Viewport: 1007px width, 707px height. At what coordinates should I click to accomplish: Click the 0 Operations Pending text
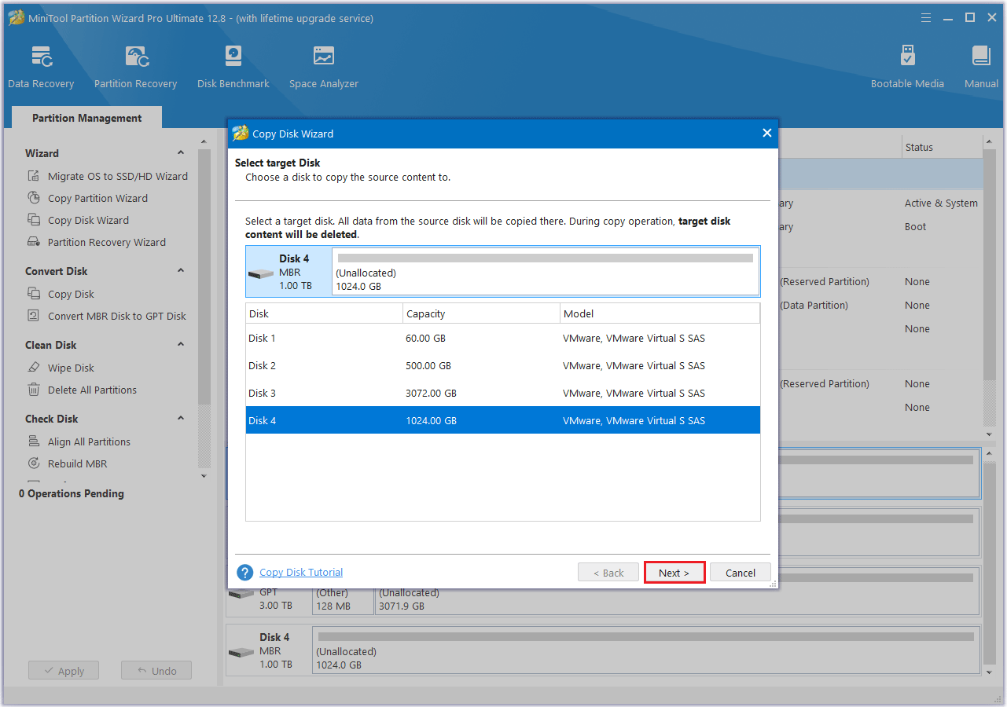pyautogui.click(x=72, y=493)
